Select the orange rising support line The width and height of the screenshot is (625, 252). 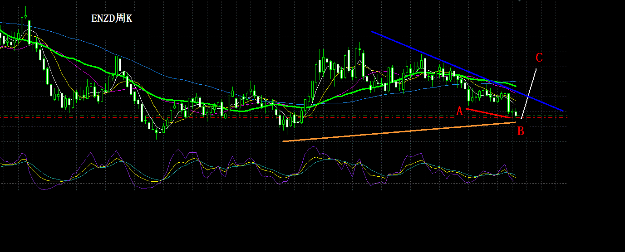399,132
